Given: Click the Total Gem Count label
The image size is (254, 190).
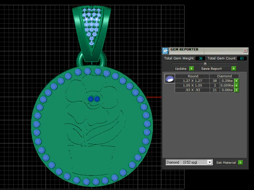Looking at the screenshot, I should (221, 58).
